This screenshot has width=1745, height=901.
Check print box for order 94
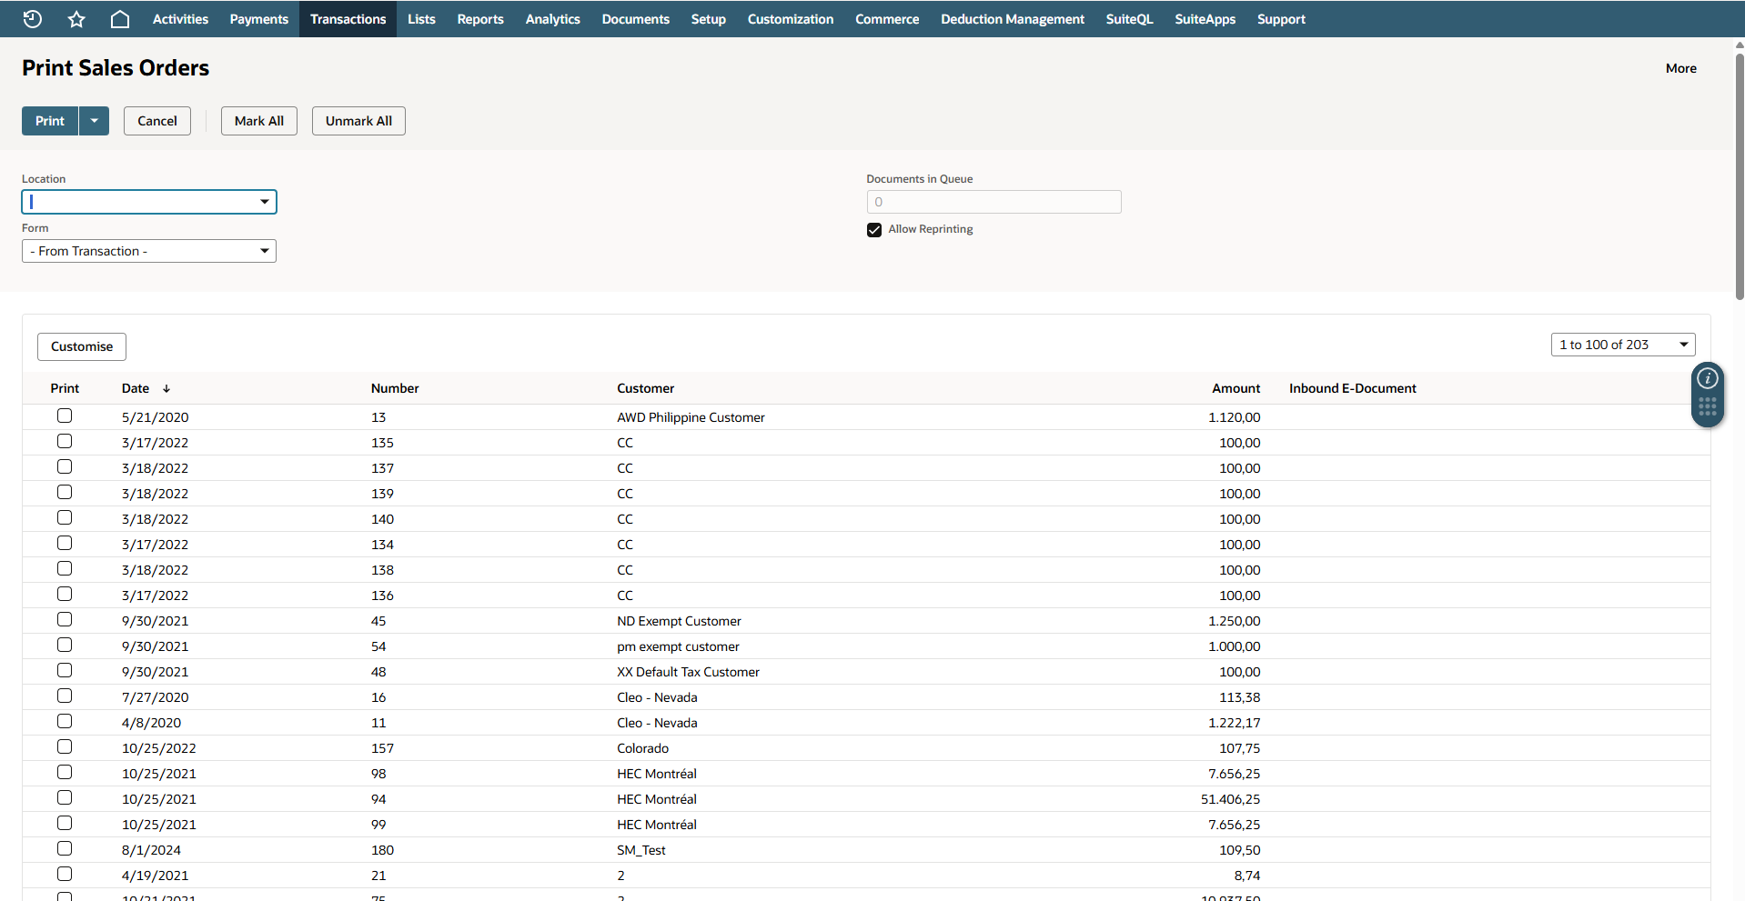(x=65, y=797)
